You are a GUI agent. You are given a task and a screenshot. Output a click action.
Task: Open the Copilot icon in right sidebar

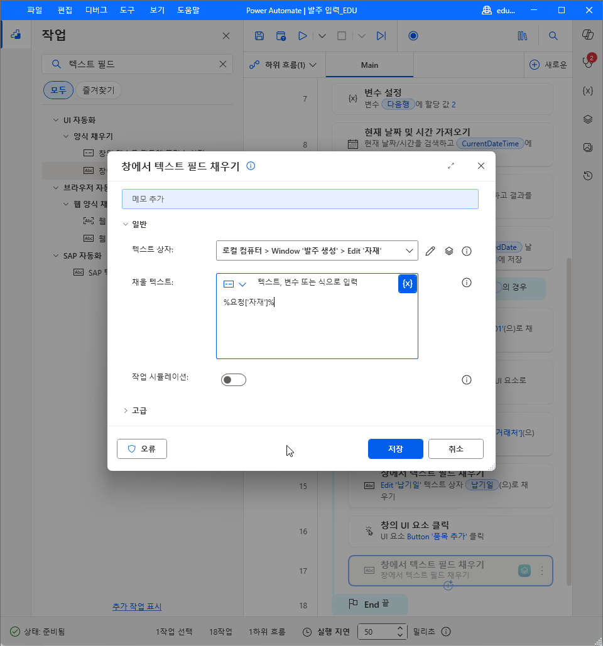[588, 35]
